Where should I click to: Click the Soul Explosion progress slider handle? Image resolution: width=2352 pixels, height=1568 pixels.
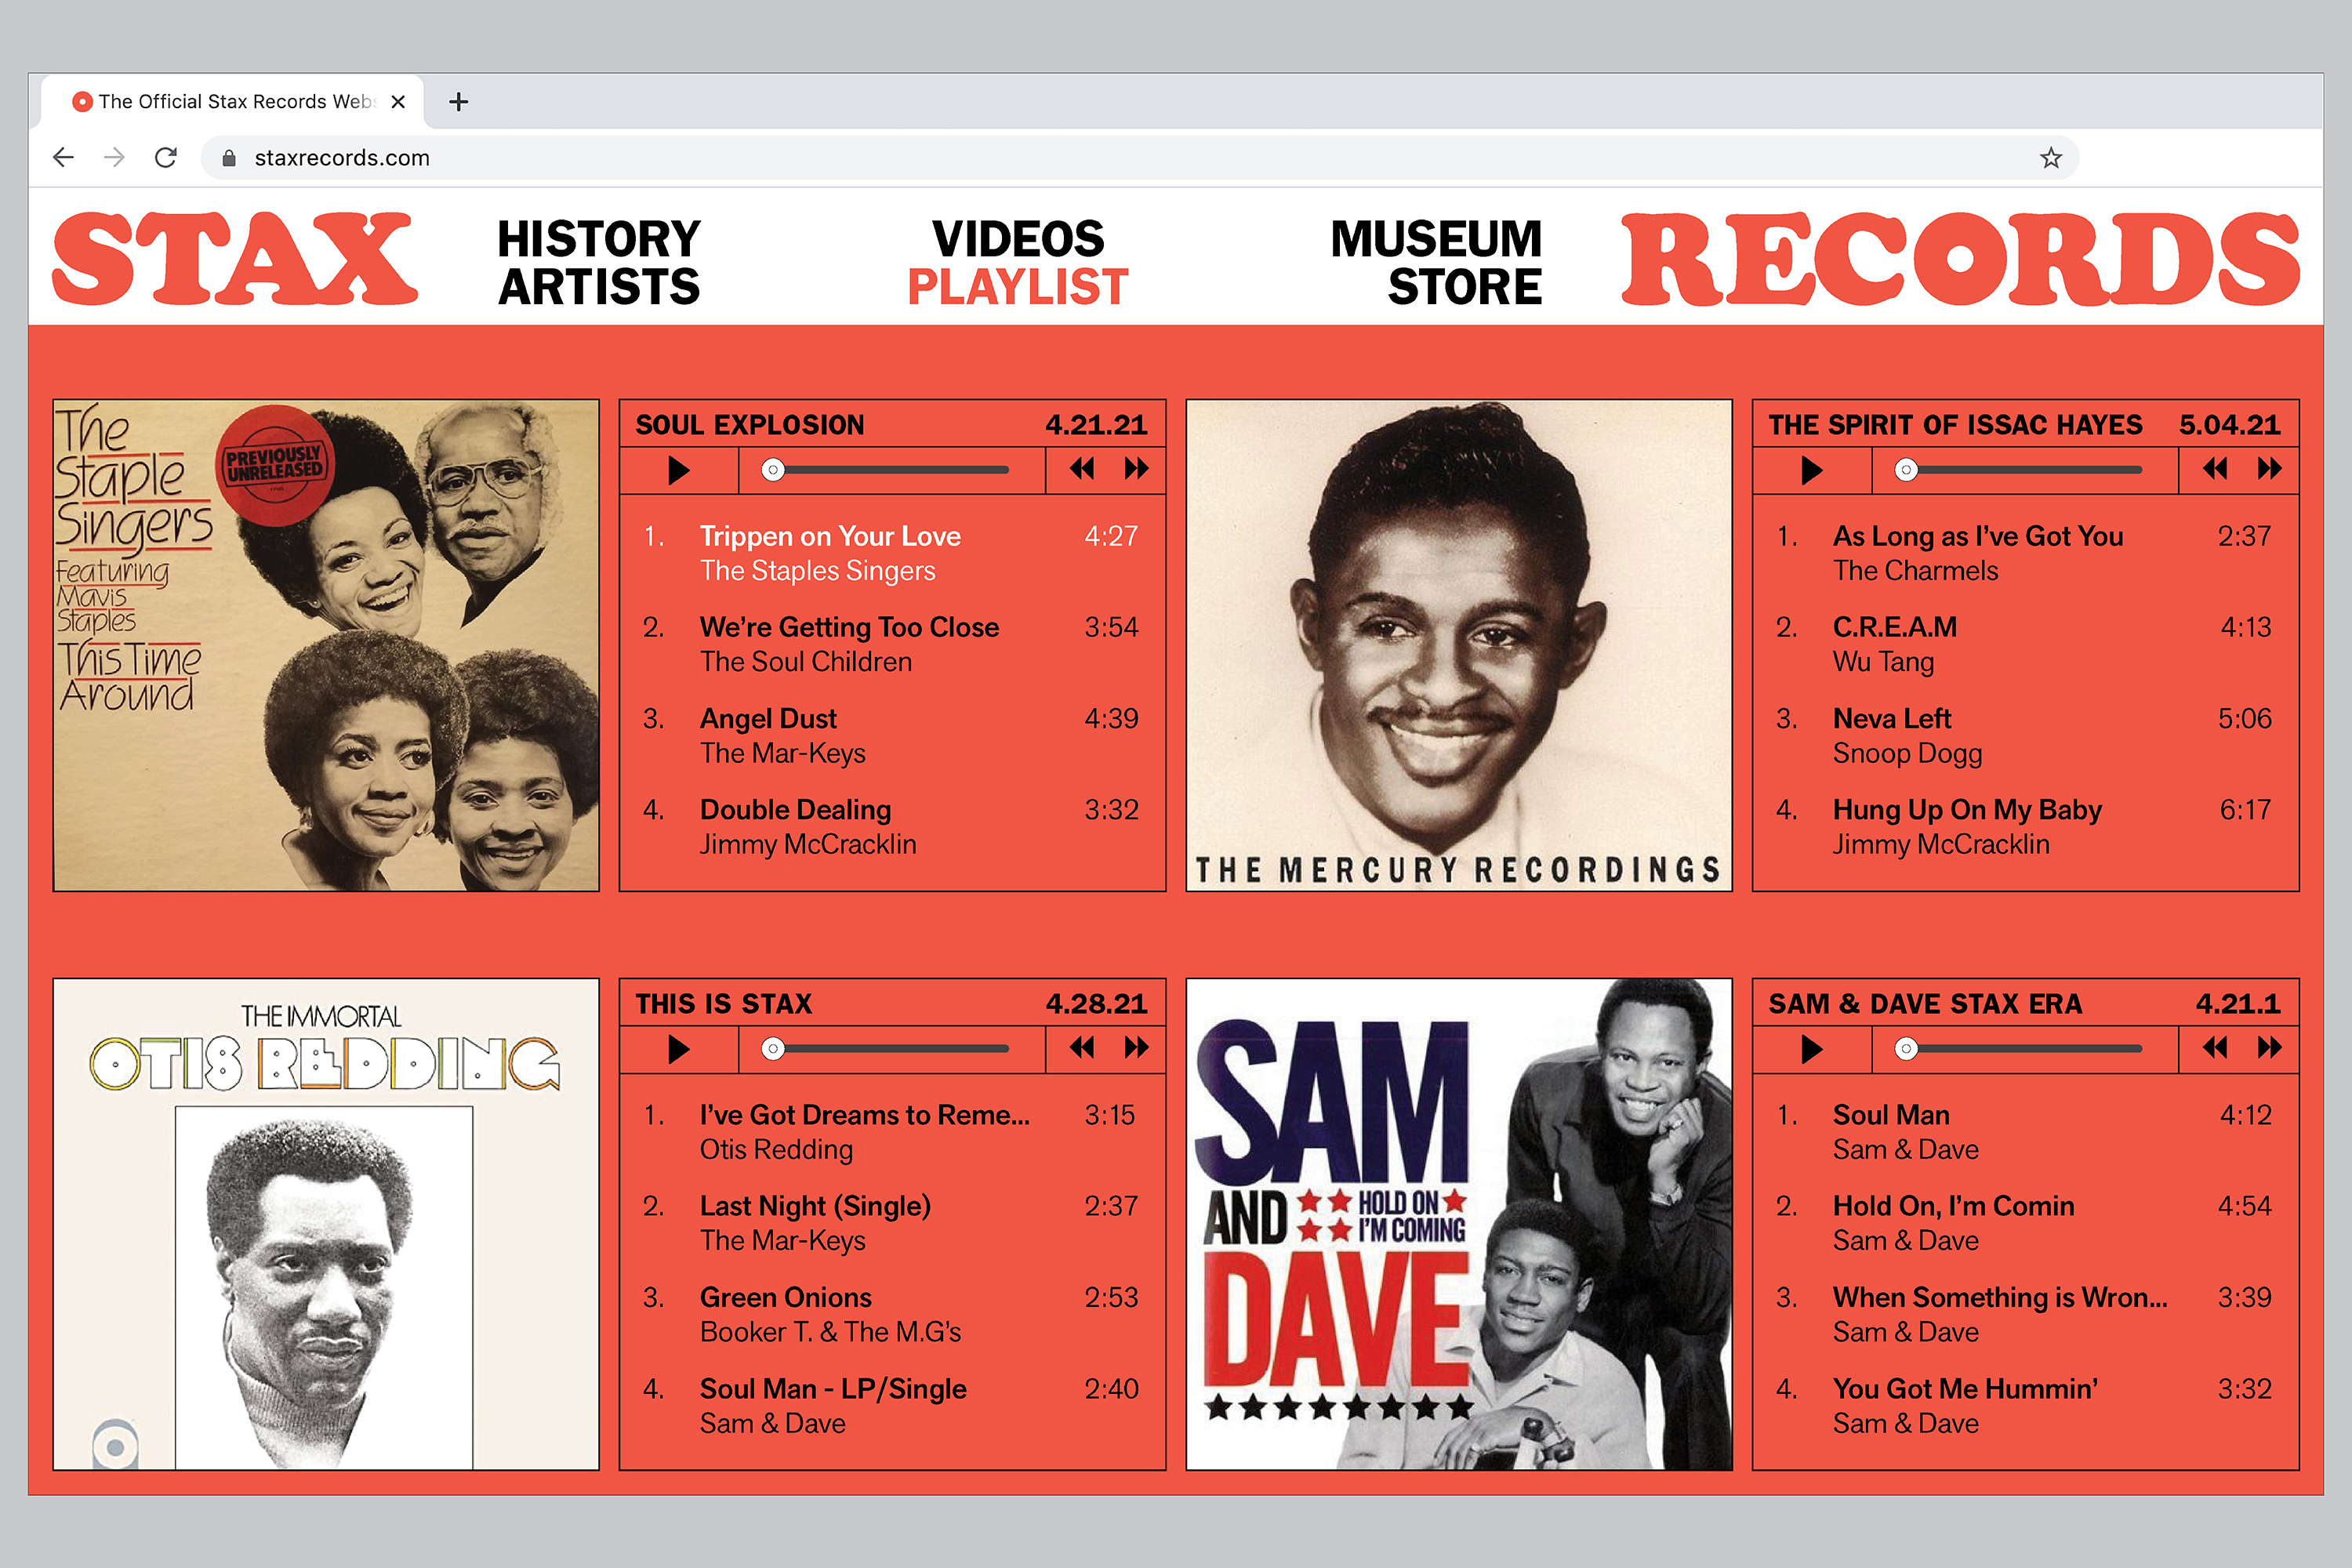pos(773,470)
